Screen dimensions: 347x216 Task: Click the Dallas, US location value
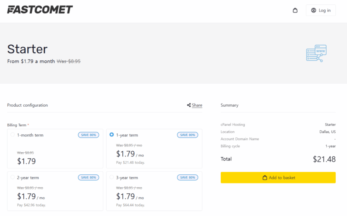[x=327, y=132]
